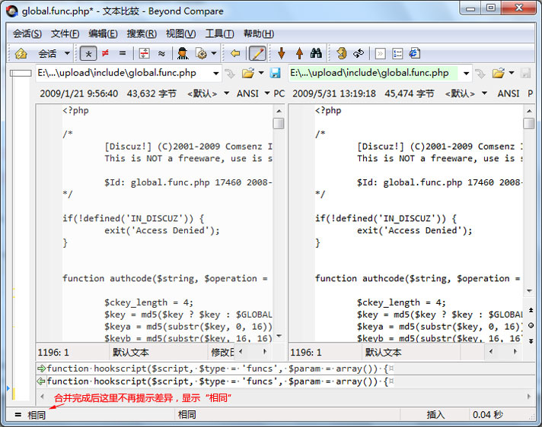Screen dimensions: 542x427
Task: Click right pane open folder icon
Action: click(x=498, y=73)
